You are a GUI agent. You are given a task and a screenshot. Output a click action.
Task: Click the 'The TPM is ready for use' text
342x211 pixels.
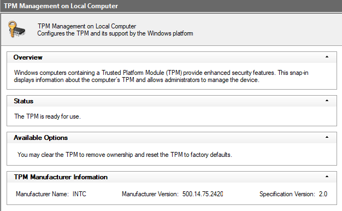pos(48,116)
